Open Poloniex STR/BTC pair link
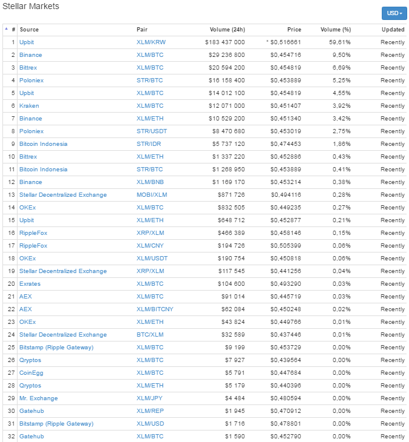The image size is (409, 442). point(149,81)
